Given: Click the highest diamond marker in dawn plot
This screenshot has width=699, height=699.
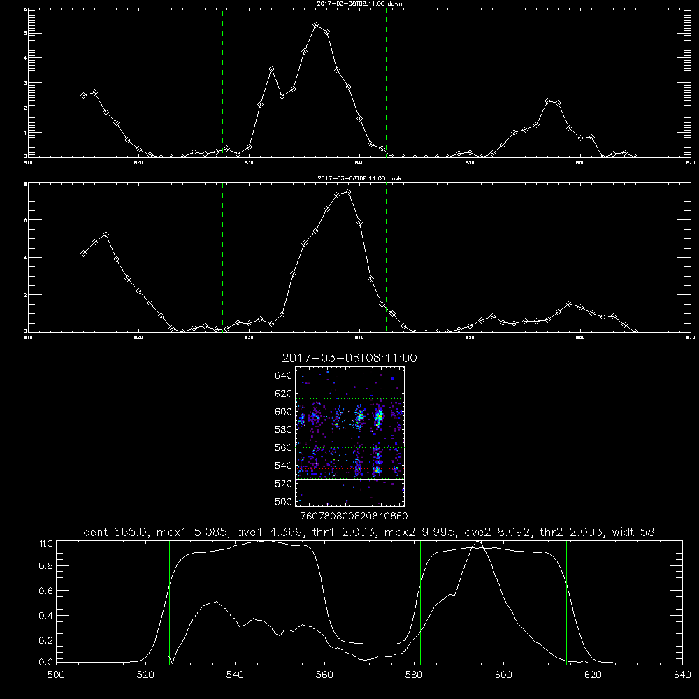Looking at the screenshot, I should 316,25.
